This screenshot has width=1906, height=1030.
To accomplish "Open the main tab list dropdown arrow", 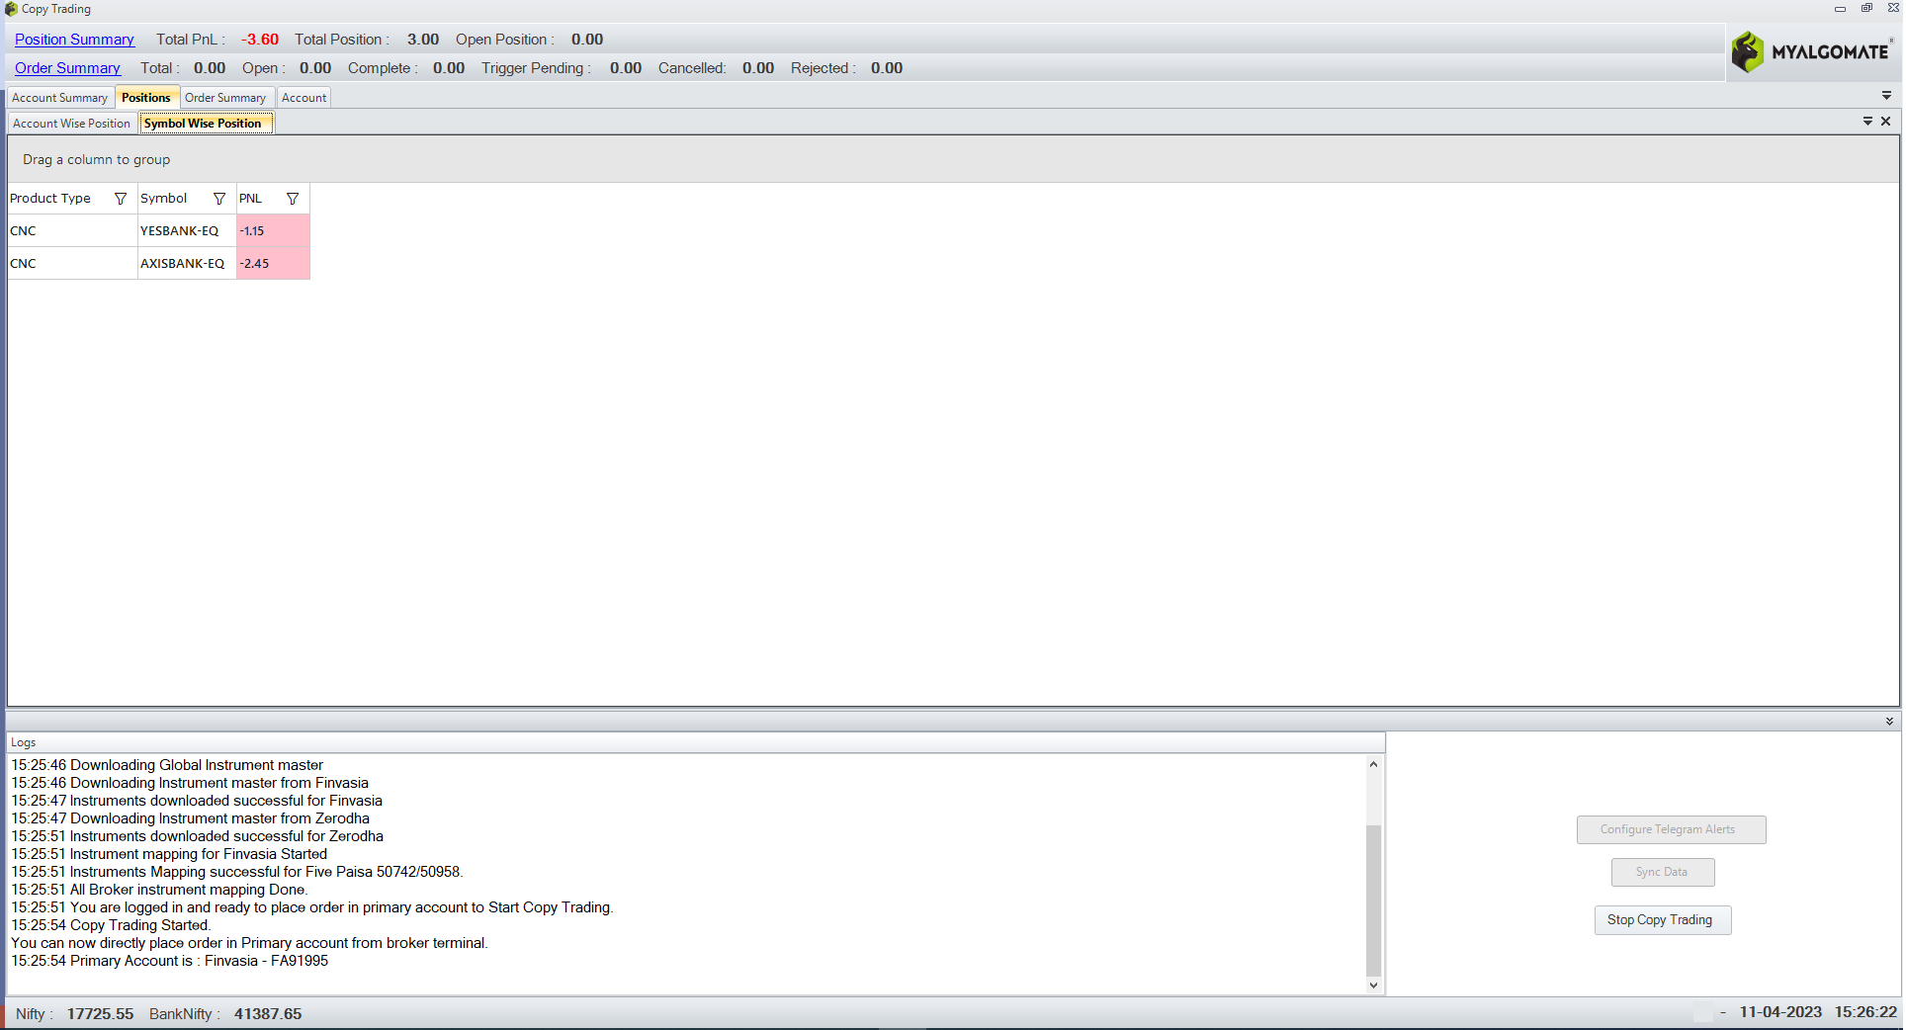I will pos(1886,96).
